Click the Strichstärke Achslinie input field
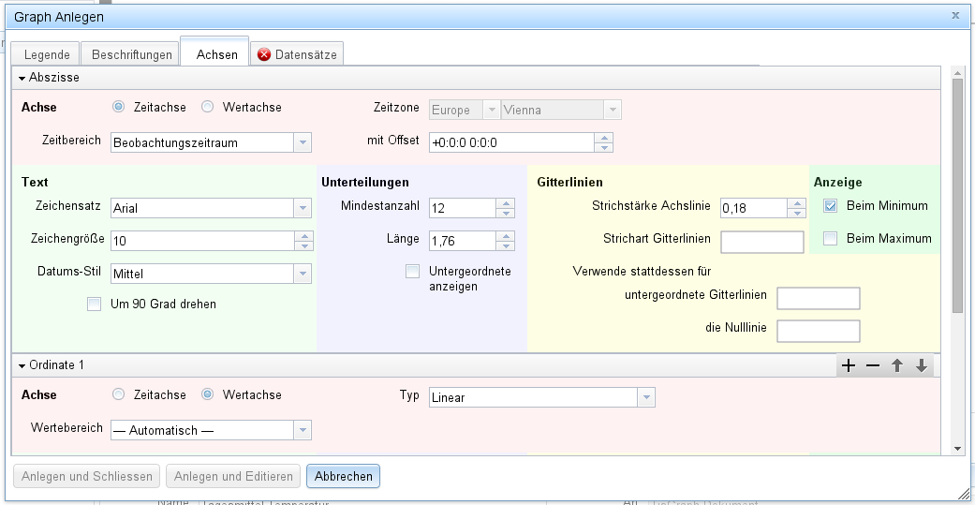The image size is (975, 505). click(754, 208)
